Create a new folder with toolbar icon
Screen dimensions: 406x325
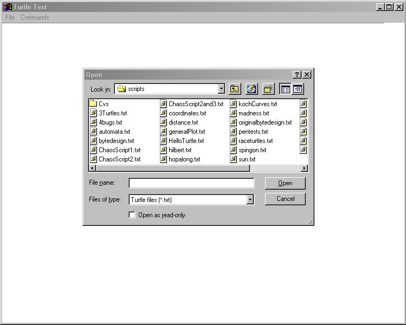268,89
